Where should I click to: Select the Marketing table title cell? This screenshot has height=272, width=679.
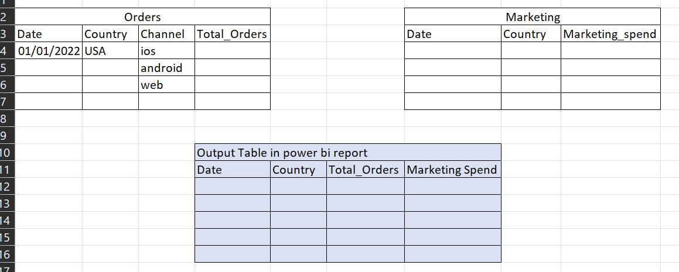tap(532, 16)
